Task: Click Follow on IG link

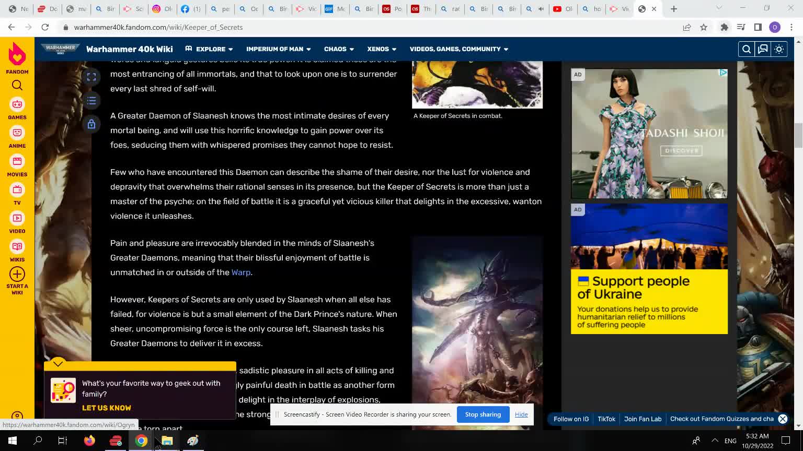Action: click(x=571, y=419)
